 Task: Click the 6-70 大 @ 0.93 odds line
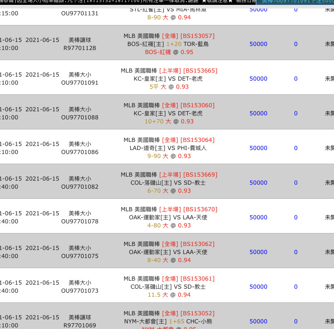(169, 191)
